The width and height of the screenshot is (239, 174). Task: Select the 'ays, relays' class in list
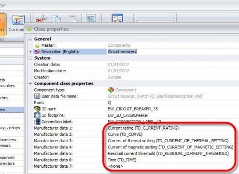point(10,128)
